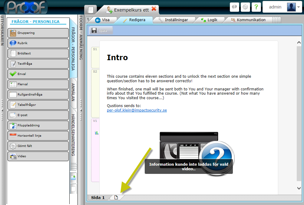Click the per-olof.klein email link
This screenshot has width=304, height=205.
[x=137, y=110]
